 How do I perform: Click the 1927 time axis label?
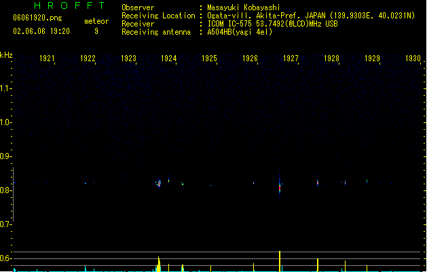point(291,58)
